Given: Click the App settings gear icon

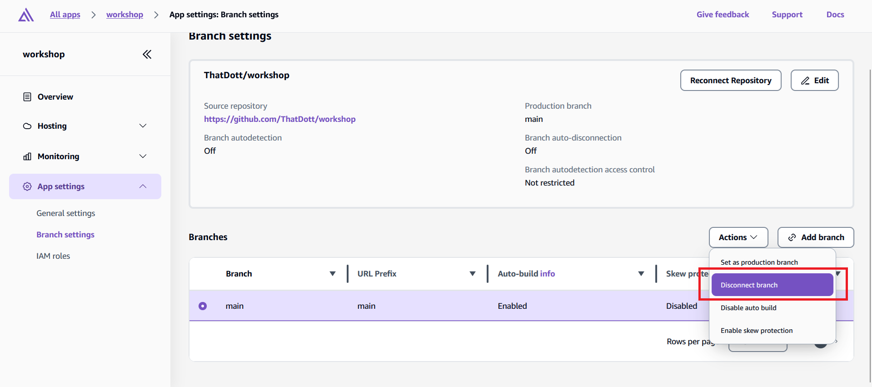Looking at the screenshot, I should coord(27,186).
